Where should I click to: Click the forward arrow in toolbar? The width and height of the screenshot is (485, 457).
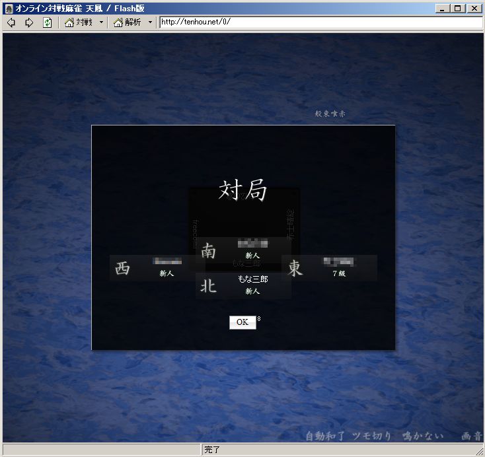click(x=29, y=22)
